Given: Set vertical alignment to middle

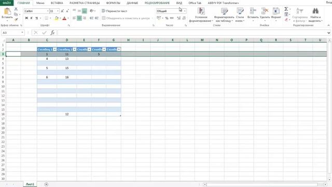Looking at the screenshot, I should coord(79,11).
